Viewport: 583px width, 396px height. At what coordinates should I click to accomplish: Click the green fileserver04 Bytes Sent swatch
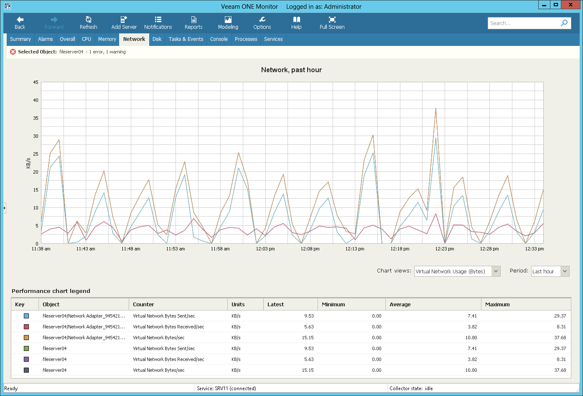26,348
